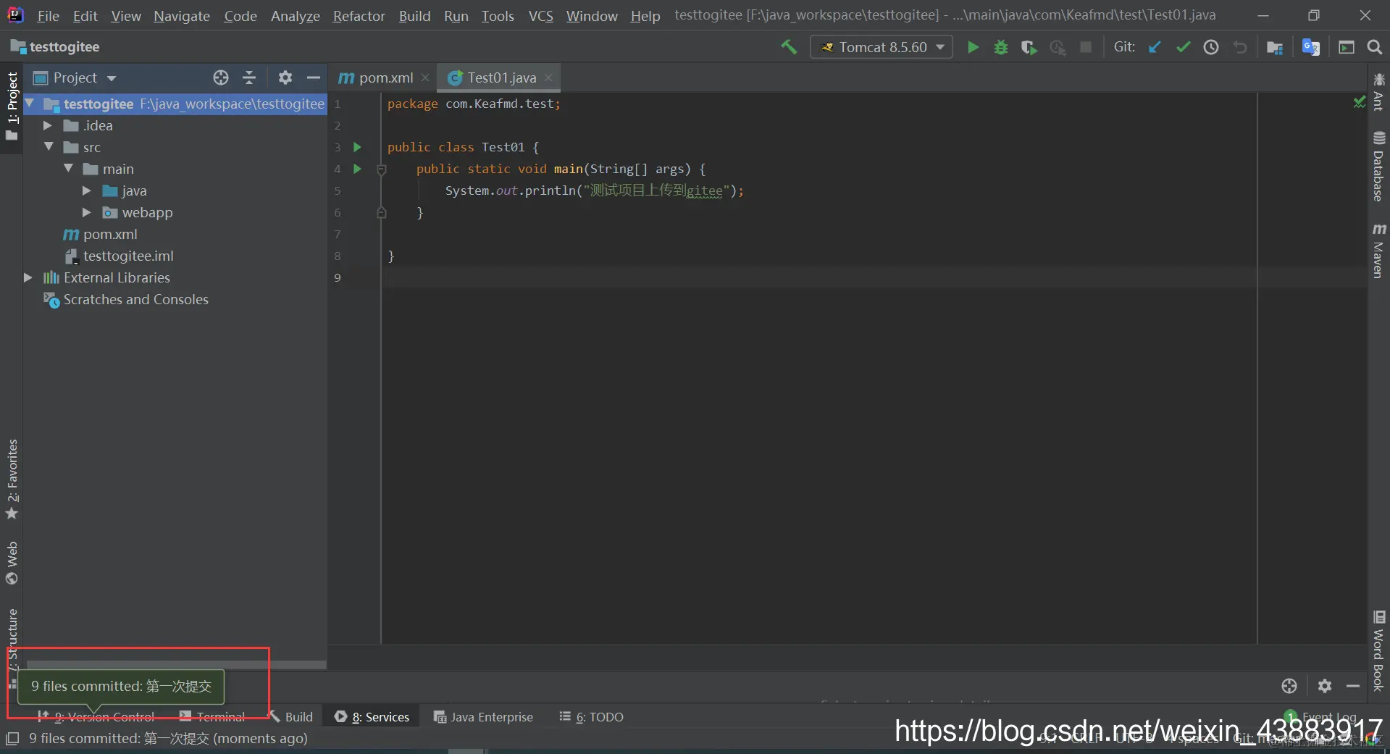
Task: Click crosshair icon in bottom panel header
Action: [1289, 686]
